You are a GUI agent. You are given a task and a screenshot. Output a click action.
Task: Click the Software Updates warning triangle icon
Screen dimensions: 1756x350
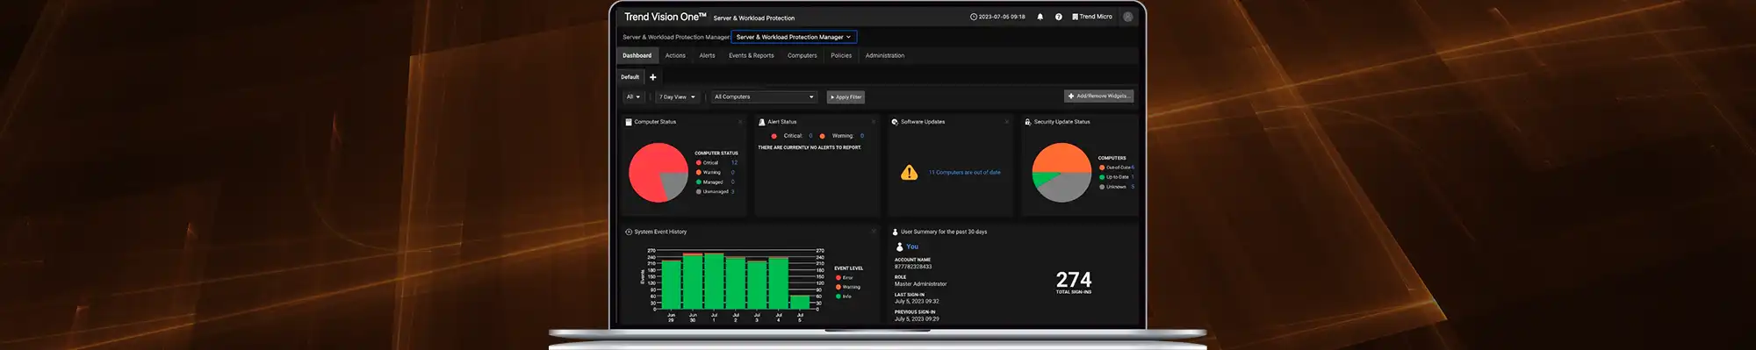click(x=910, y=173)
